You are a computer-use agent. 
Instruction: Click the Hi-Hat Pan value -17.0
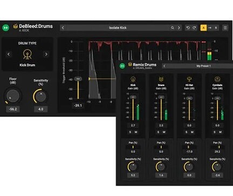pyautogui.click(x=189, y=152)
